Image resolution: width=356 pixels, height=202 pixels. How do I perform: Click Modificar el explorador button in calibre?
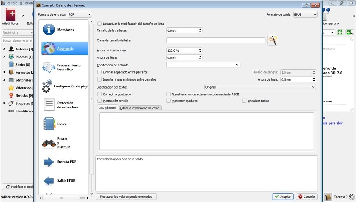(x=18, y=187)
